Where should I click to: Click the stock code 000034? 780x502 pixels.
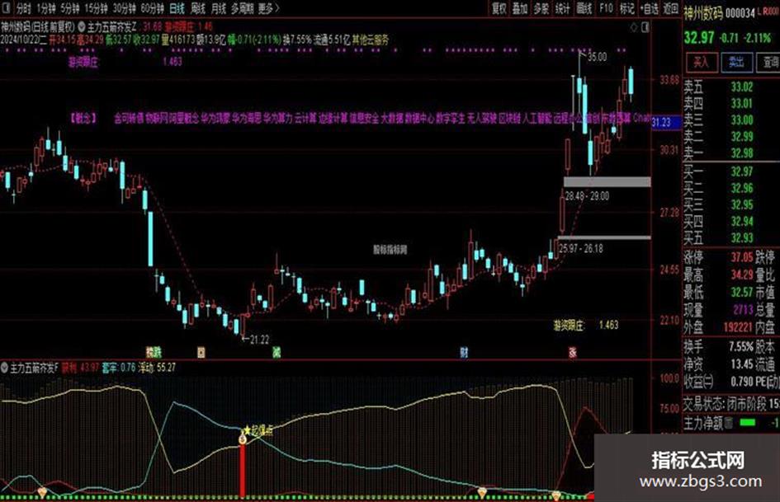740,14
